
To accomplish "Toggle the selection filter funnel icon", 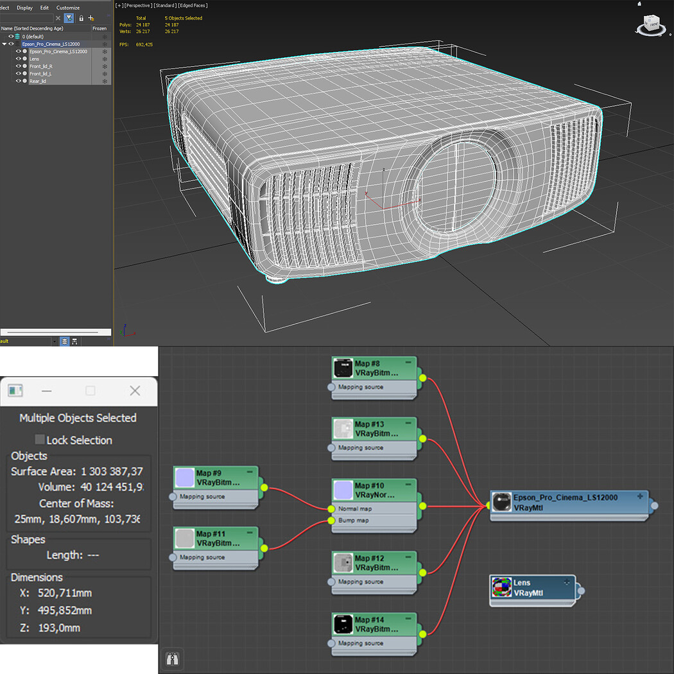I will click(69, 18).
